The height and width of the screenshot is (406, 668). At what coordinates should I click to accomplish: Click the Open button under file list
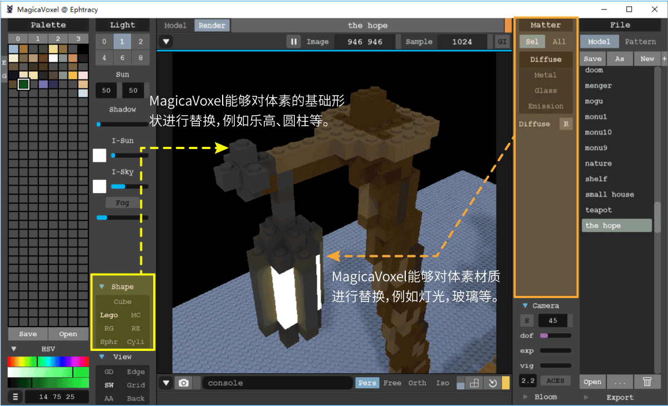point(592,382)
